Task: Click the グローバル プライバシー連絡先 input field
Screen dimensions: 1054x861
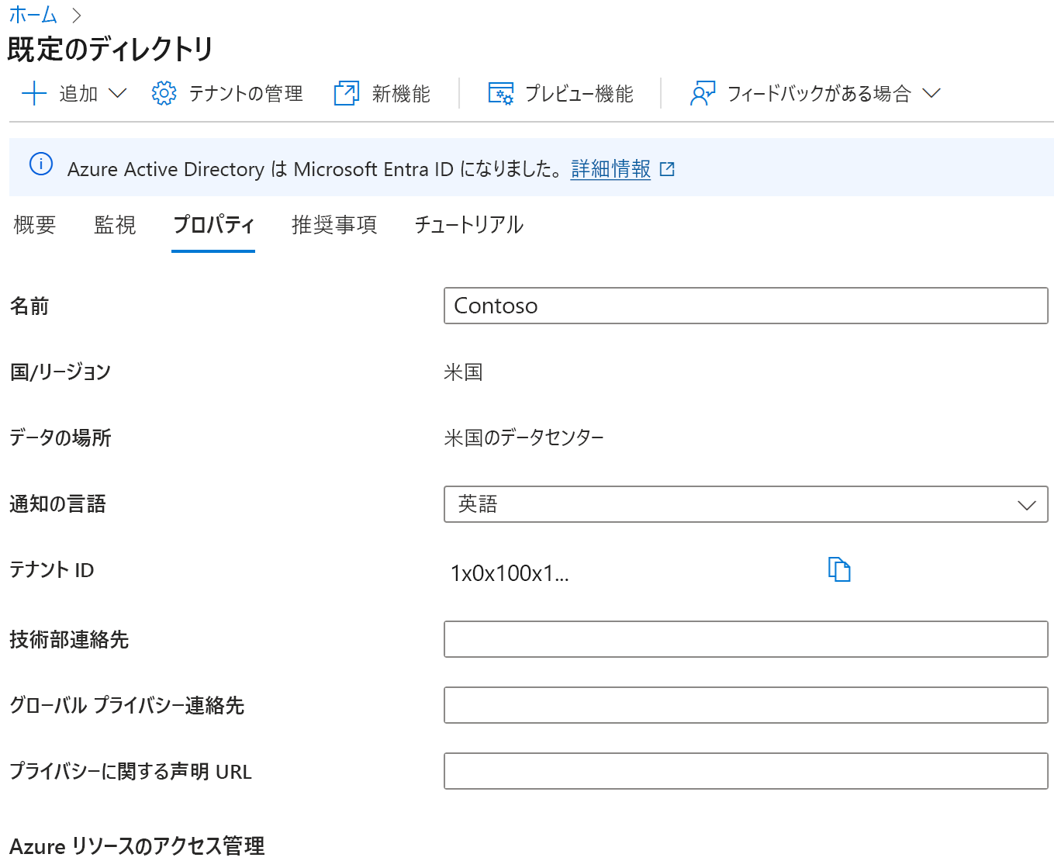Action: 745,705
